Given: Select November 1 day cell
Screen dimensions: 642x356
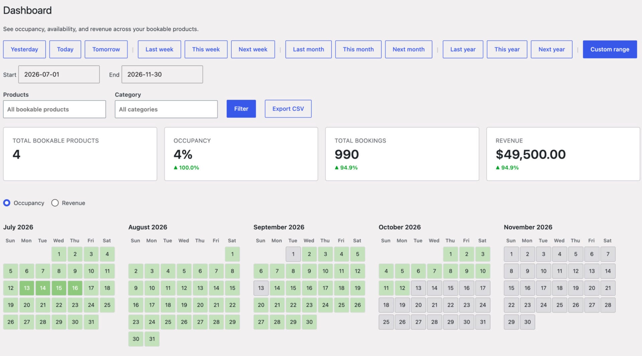Looking at the screenshot, I should [511, 254].
